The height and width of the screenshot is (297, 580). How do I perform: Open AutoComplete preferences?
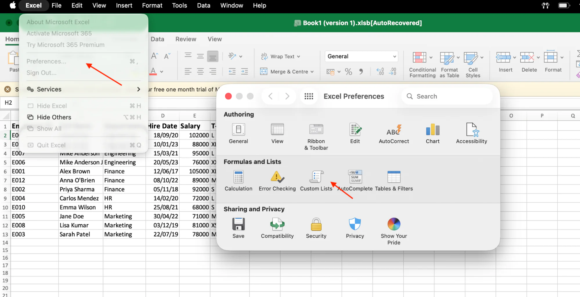coord(355,181)
